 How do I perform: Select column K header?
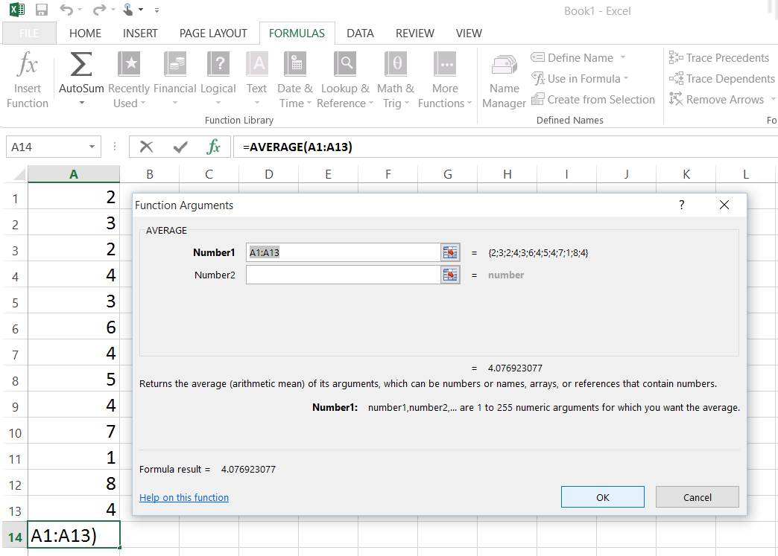[x=686, y=174]
